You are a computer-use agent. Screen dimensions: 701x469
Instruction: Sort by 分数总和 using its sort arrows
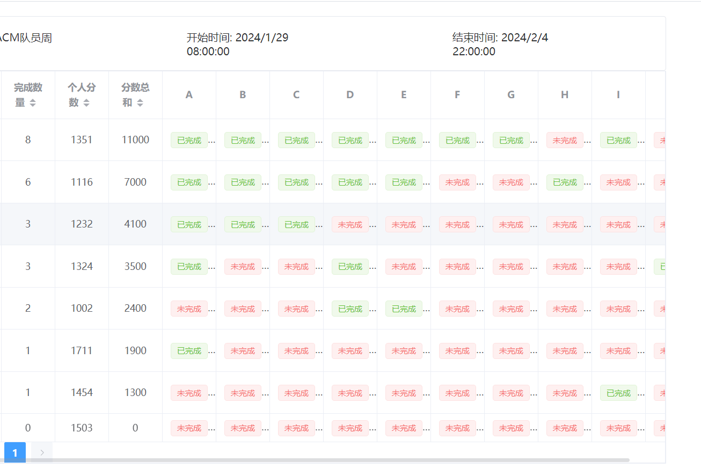click(x=140, y=103)
